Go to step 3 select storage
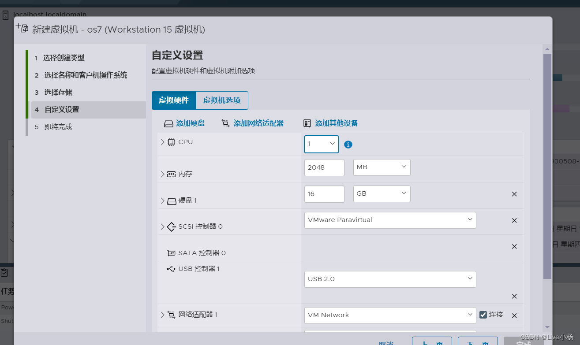 pyautogui.click(x=58, y=93)
